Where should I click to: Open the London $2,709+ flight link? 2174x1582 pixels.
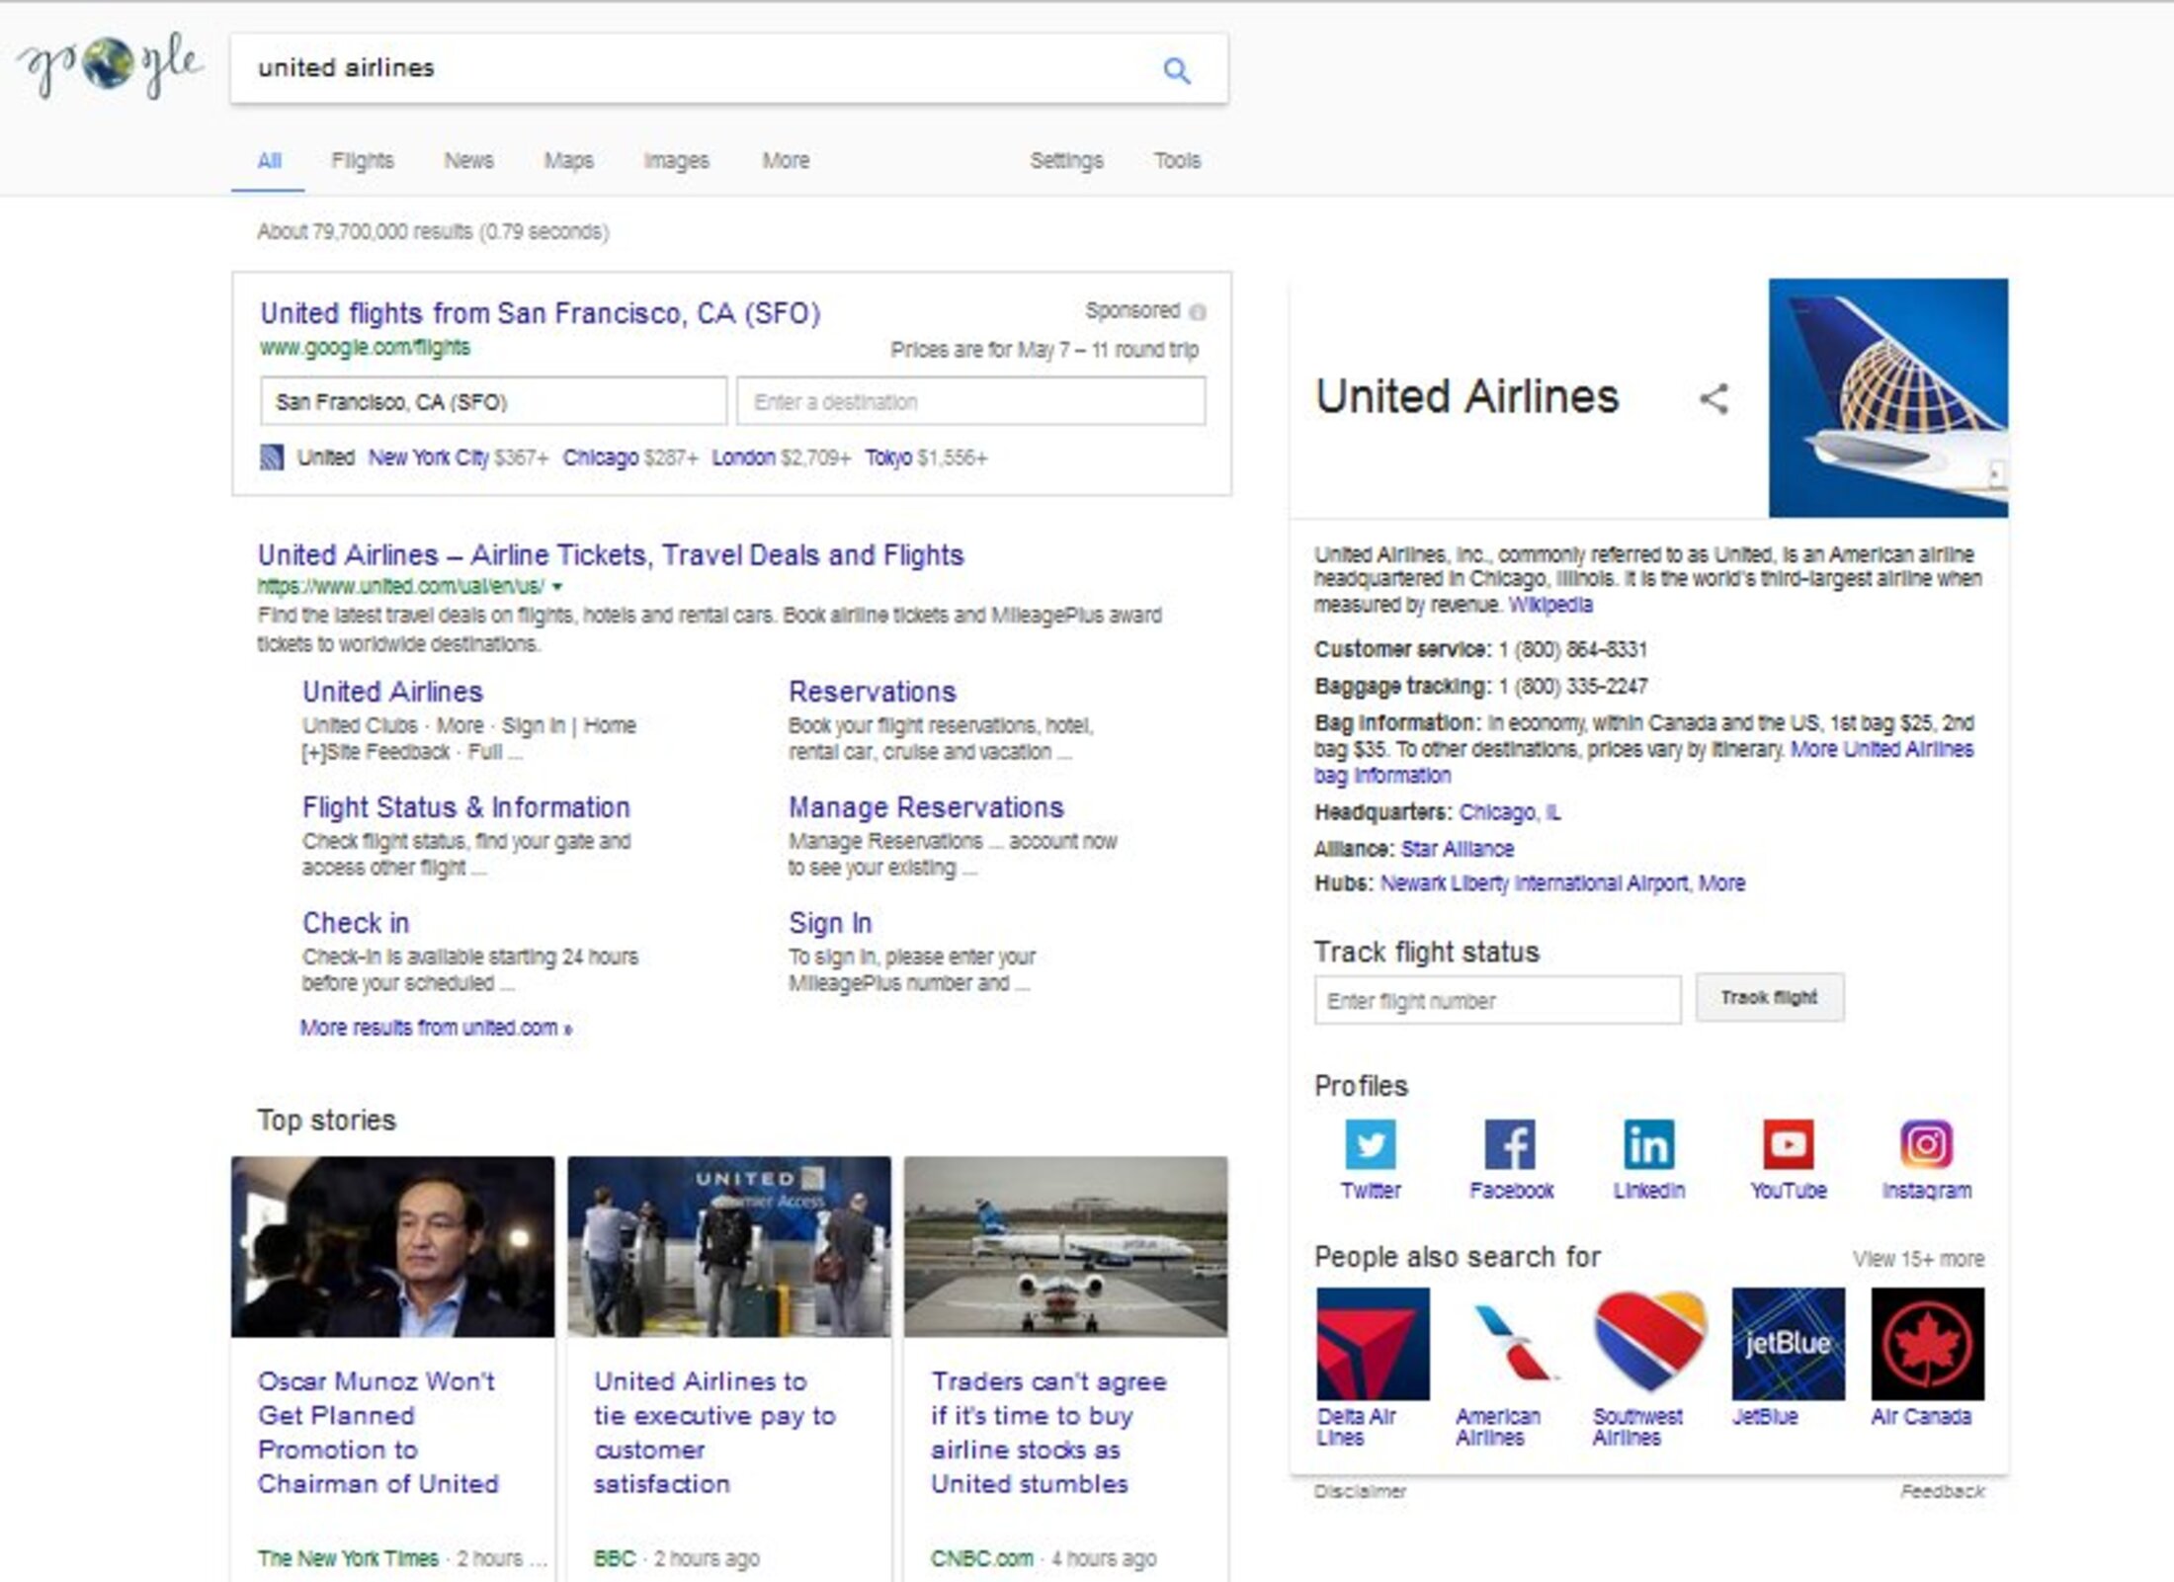tap(781, 458)
